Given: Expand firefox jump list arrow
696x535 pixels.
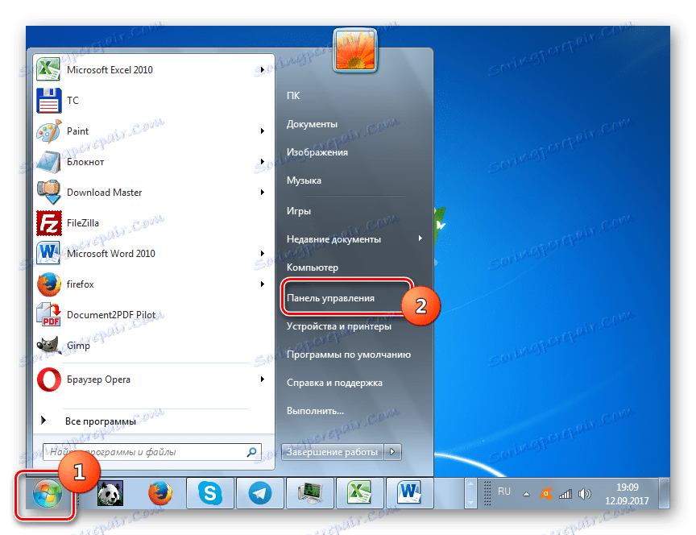Looking at the screenshot, I should click(x=263, y=284).
